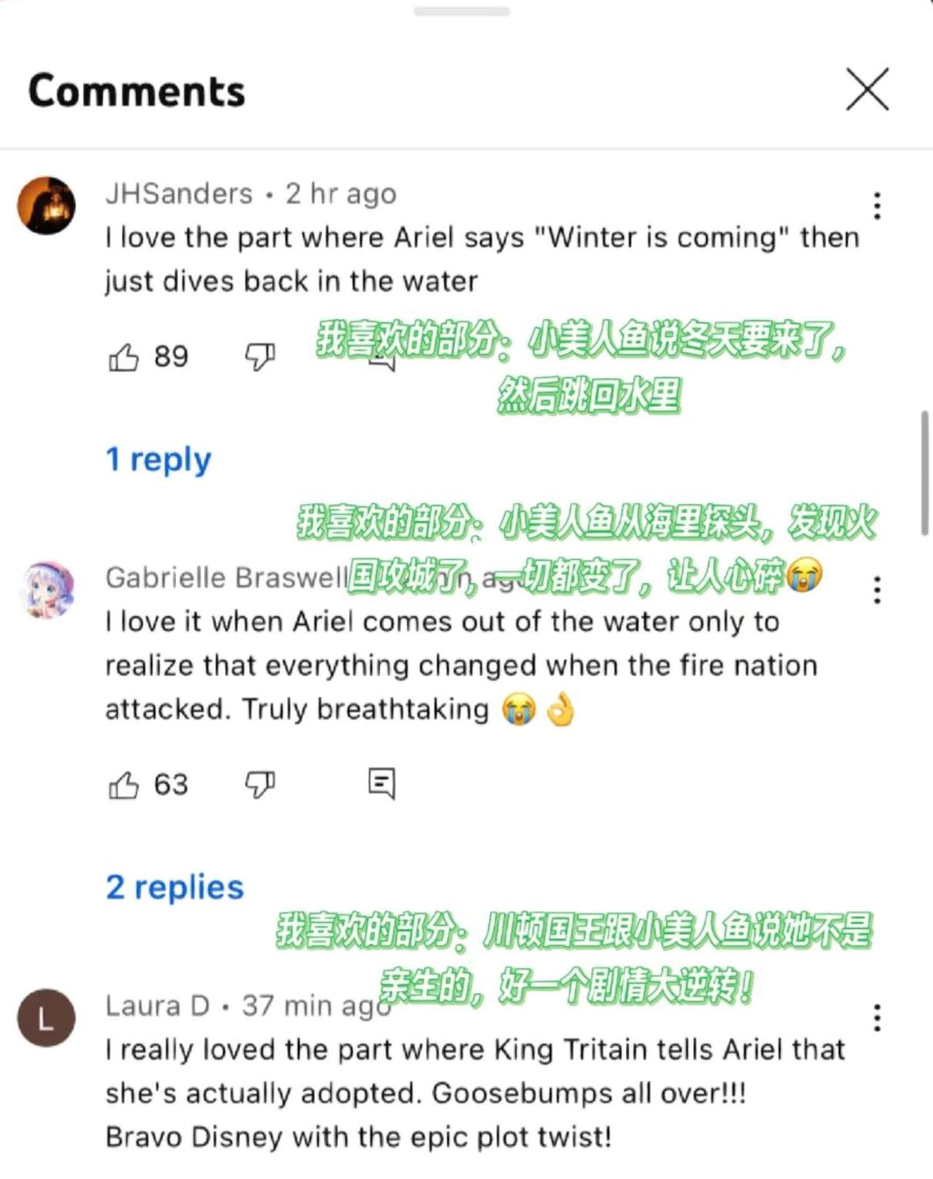Open JHSanders' profile avatar
This screenshot has width=933, height=1179.
[46, 205]
